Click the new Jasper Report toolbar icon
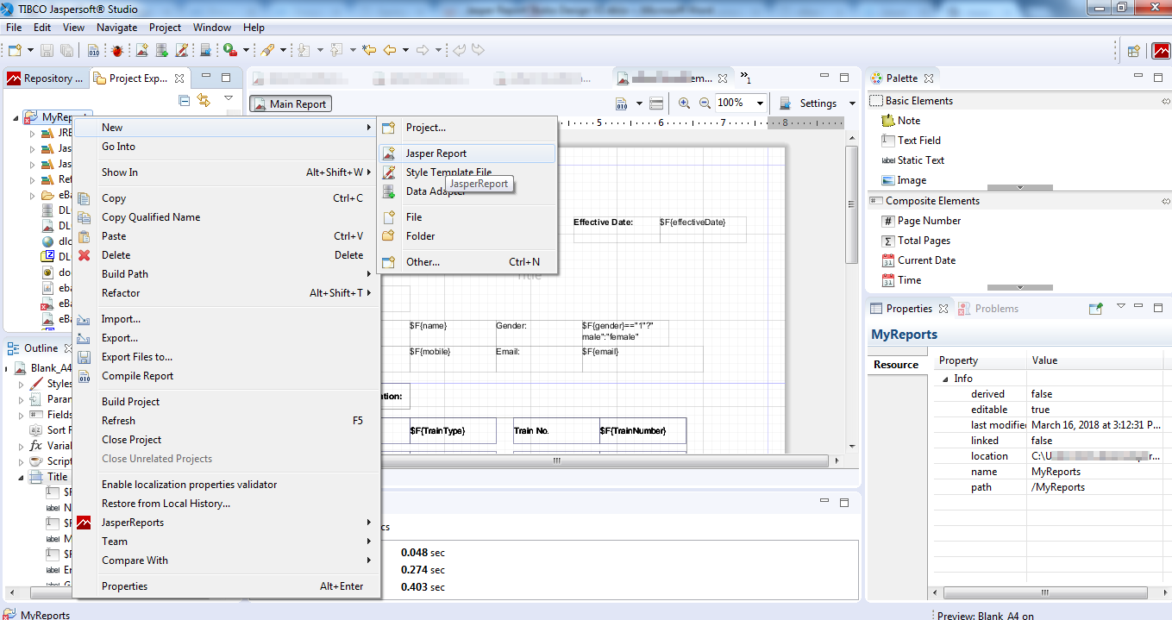Viewport: 1172px width, 620px height. tap(142, 51)
